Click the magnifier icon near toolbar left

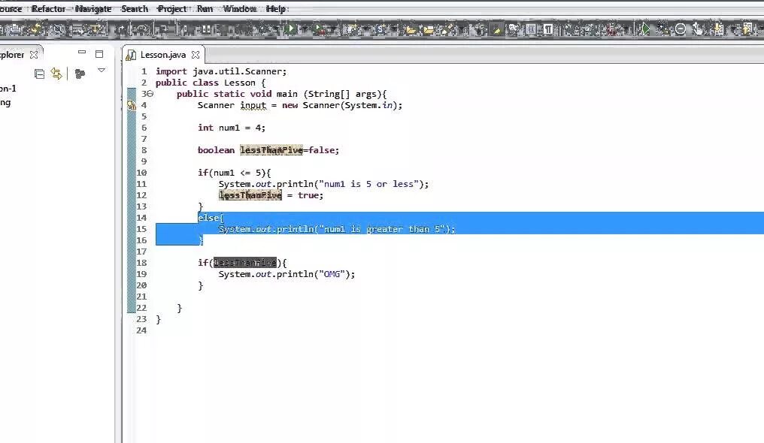point(57,30)
